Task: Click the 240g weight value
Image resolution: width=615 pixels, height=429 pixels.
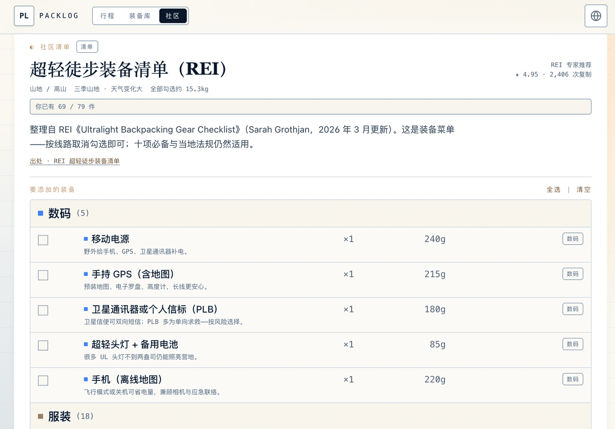Action: pyautogui.click(x=435, y=239)
